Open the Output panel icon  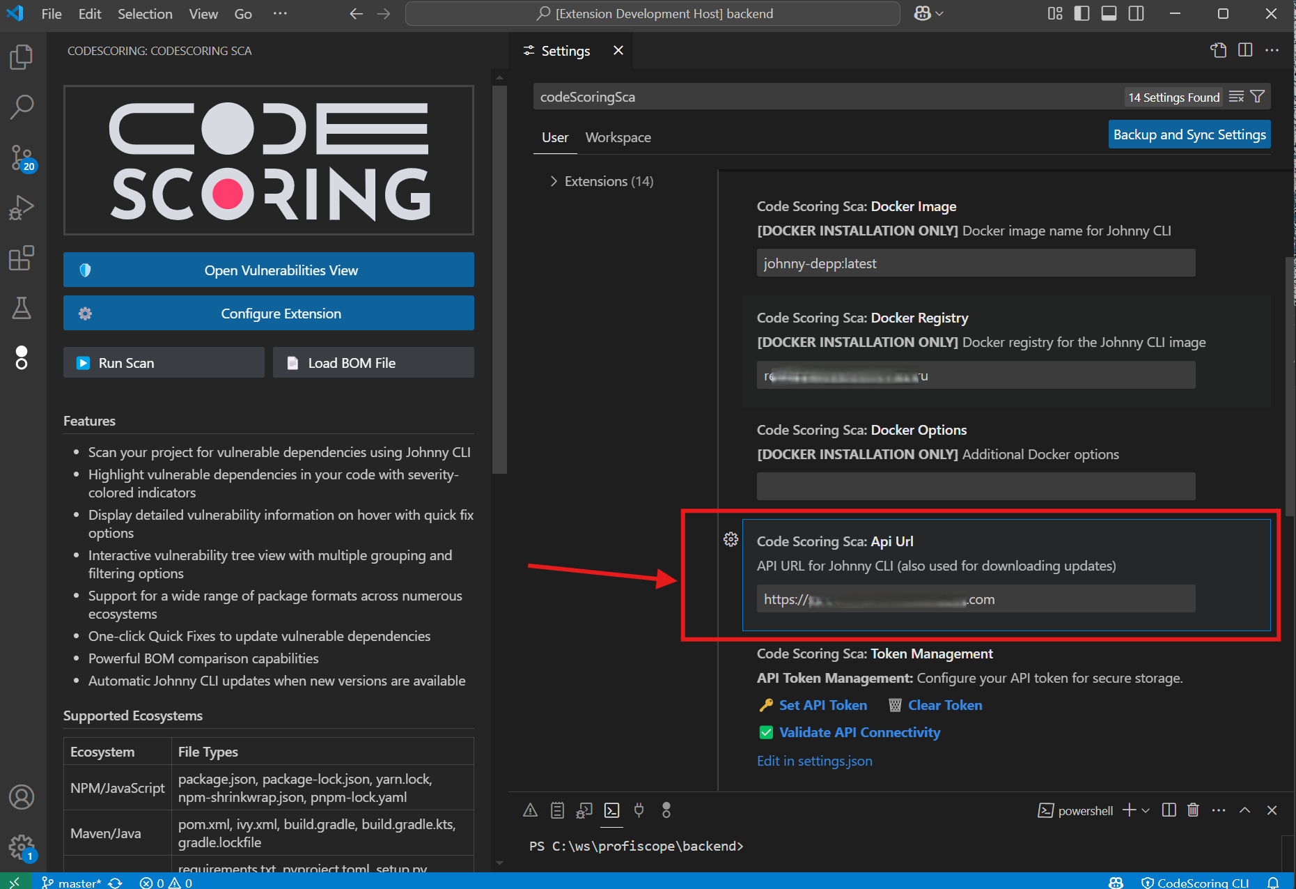(557, 810)
